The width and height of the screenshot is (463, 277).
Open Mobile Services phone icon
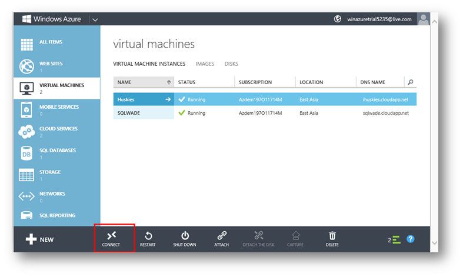pos(26,109)
